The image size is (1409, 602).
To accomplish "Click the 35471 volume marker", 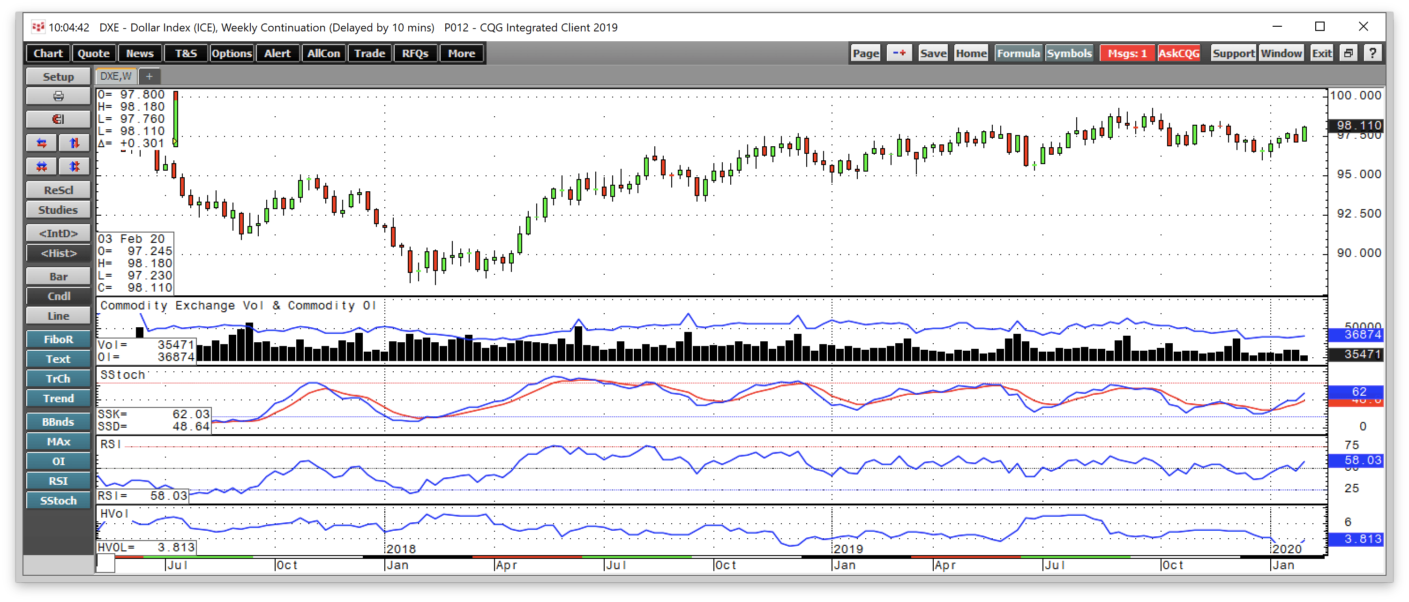I will (x=1356, y=354).
